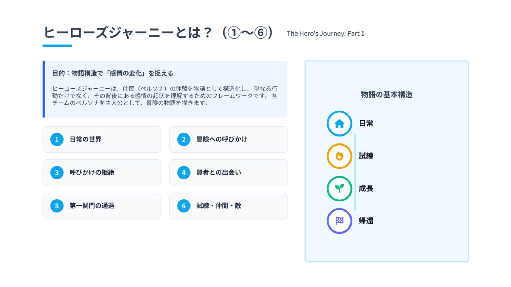Click the number 2 circle badge

(x=184, y=140)
